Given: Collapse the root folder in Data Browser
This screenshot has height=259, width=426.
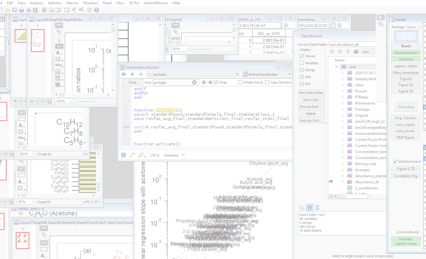Looking at the screenshot, I should click(336, 67).
